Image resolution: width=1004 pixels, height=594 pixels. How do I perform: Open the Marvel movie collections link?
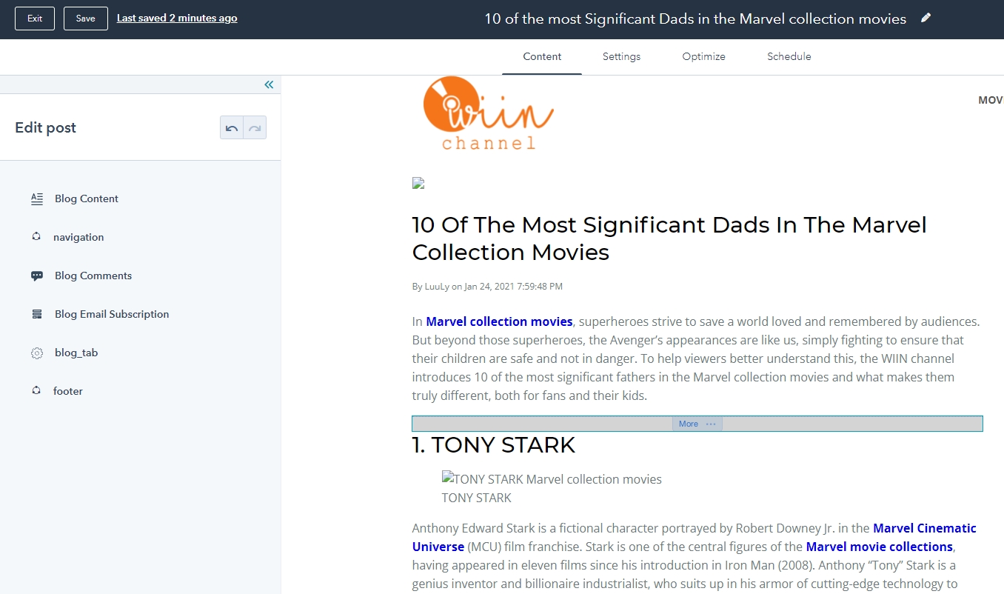click(x=879, y=547)
